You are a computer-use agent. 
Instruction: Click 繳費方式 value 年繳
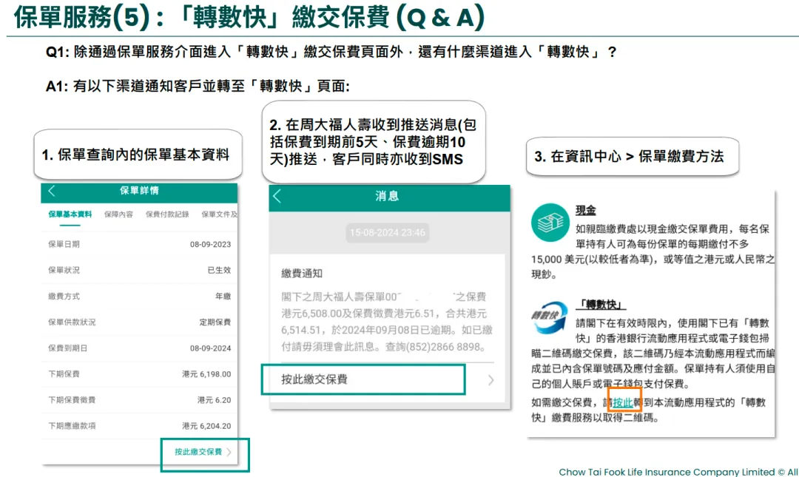tap(223, 296)
